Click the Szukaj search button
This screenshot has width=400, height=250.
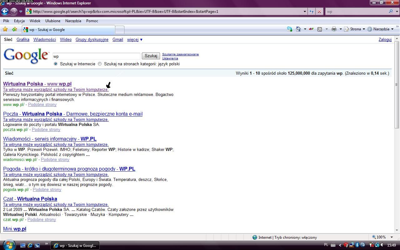tap(151, 56)
